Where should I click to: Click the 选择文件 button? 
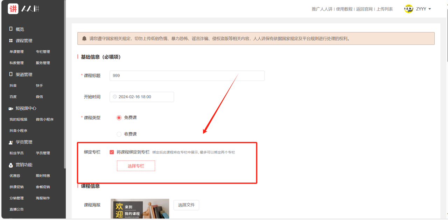(x=186, y=205)
